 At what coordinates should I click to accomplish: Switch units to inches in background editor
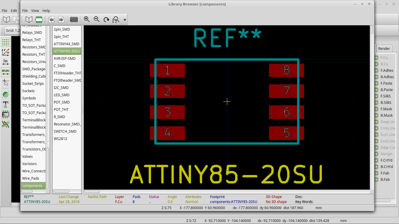click(6, 62)
